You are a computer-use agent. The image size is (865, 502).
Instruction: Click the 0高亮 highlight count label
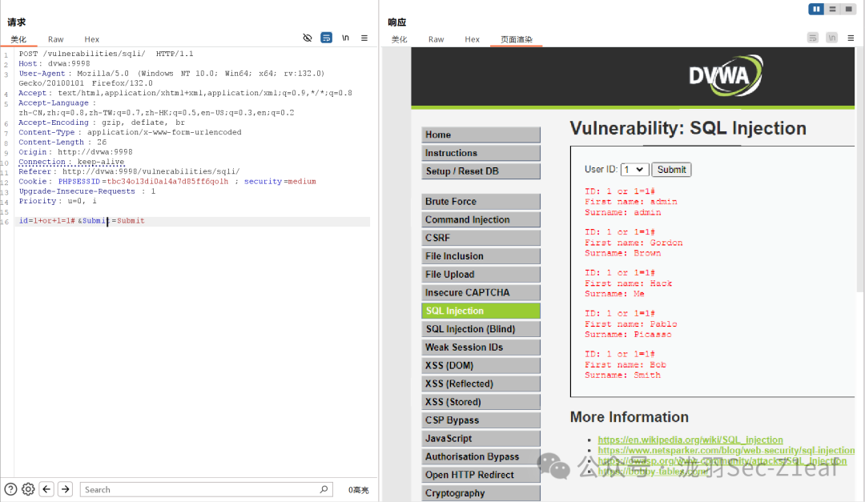358,490
